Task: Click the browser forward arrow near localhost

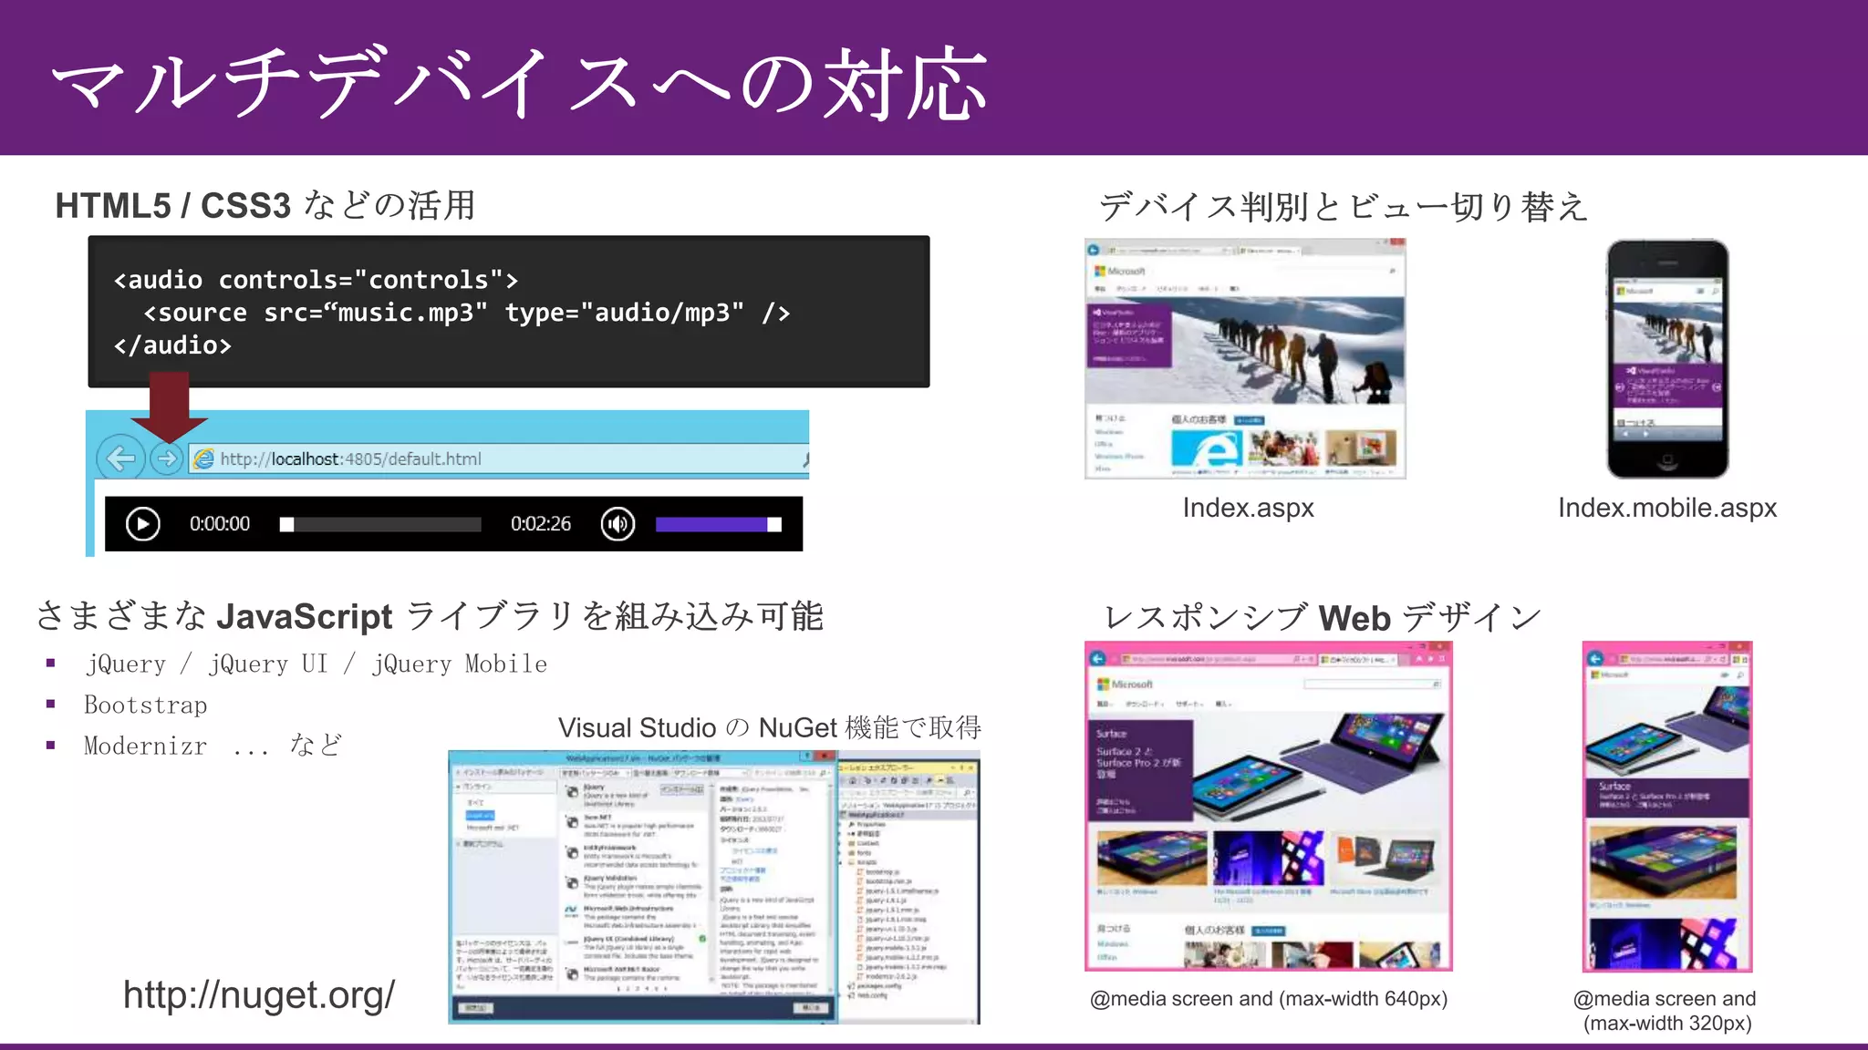Action: (166, 458)
